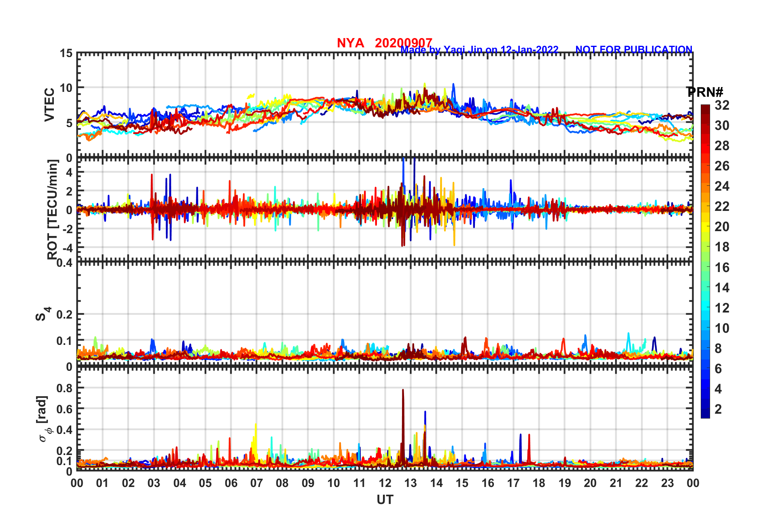The height and width of the screenshot is (523, 770).
Task: Click sigma phi axis tick value 0.8
Action: click(x=64, y=388)
